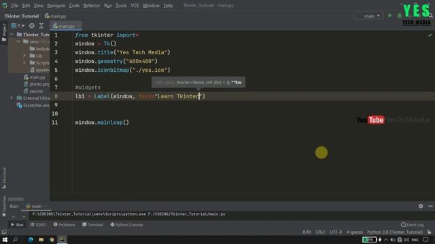Image resolution: width=435 pixels, height=244 pixels.
Task: Open the Favorites tool window stripe
Action: [x=4, y=206]
